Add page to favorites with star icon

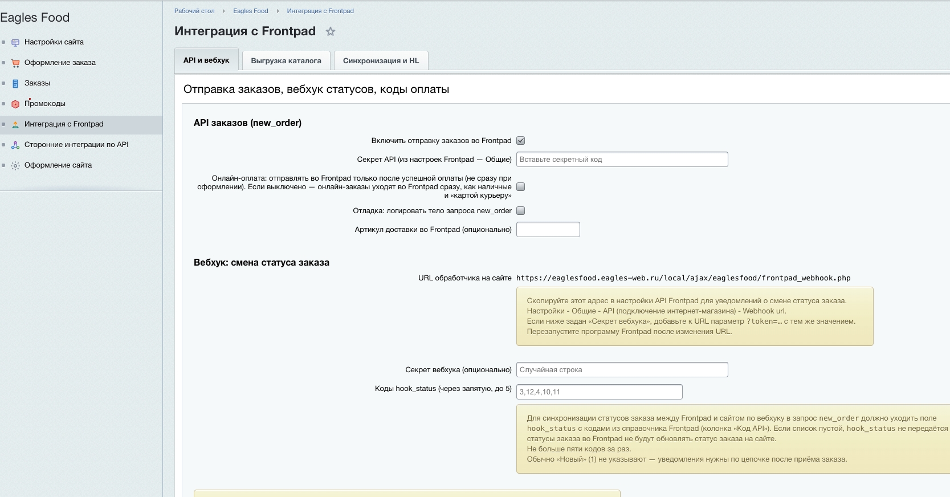click(331, 31)
